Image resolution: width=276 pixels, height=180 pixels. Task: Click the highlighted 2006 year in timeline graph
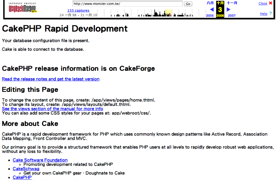168,13
